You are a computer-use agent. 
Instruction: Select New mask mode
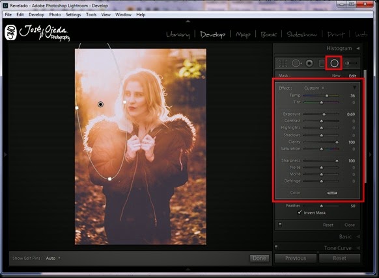coord(336,76)
